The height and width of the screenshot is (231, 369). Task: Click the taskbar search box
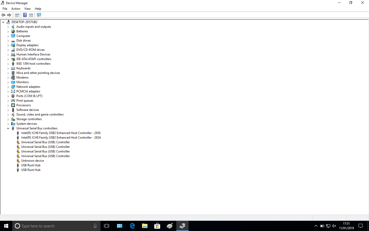pyautogui.click(x=56, y=226)
